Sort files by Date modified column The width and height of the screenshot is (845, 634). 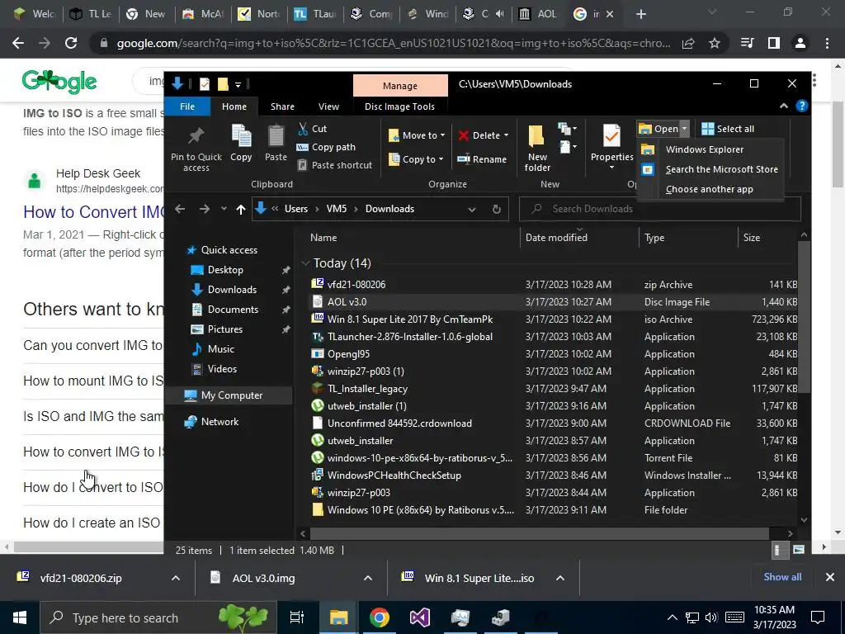tap(556, 237)
